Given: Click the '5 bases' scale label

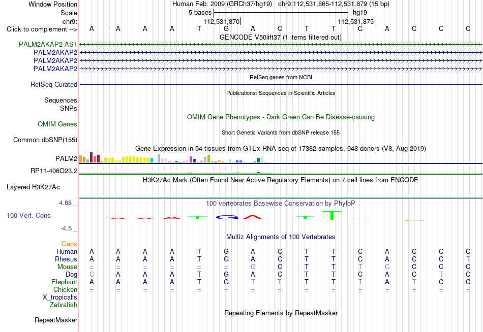Looking at the screenshot, I should point(200,13).
